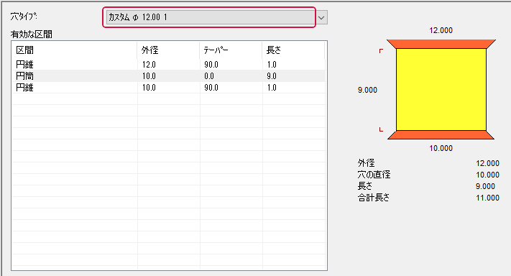511x276 pixels.
Task: Select the 円筒 section row
Action: click(x=169, y=76)
